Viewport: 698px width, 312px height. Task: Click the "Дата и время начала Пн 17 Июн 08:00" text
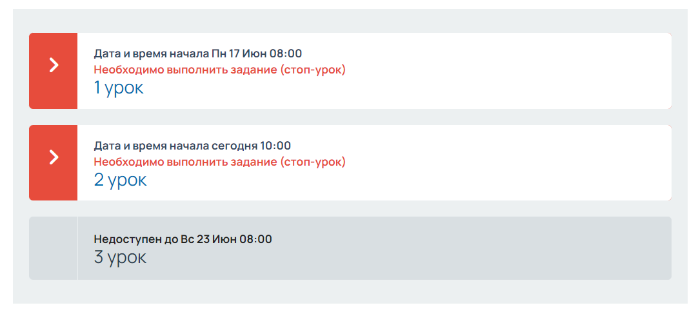click(197, 54)
